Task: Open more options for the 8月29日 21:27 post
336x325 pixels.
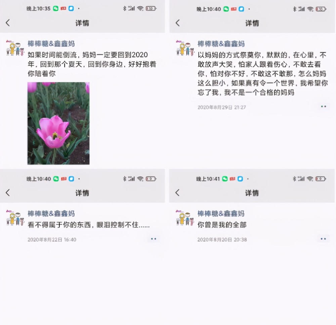Action: [324, 107]
